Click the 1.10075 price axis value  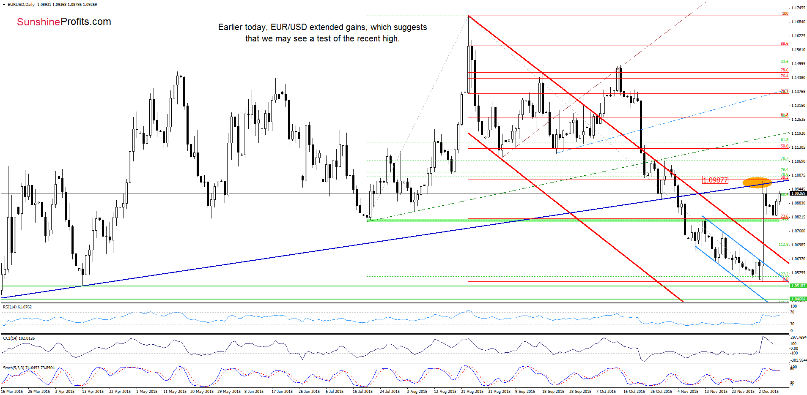(x=798, y=175)
